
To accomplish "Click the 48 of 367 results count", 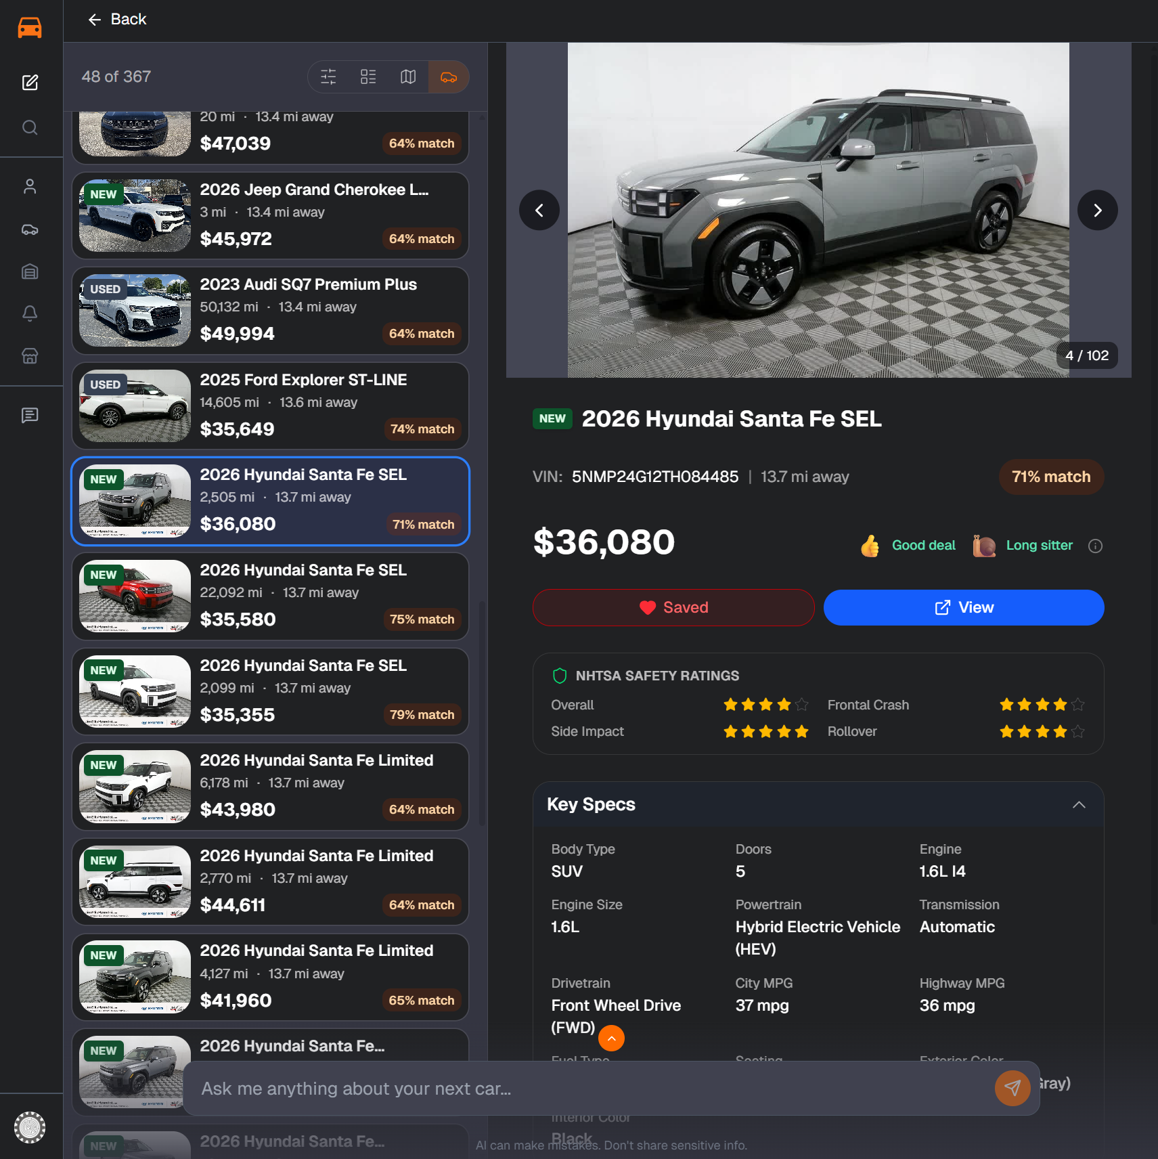I will coord(116,77).
